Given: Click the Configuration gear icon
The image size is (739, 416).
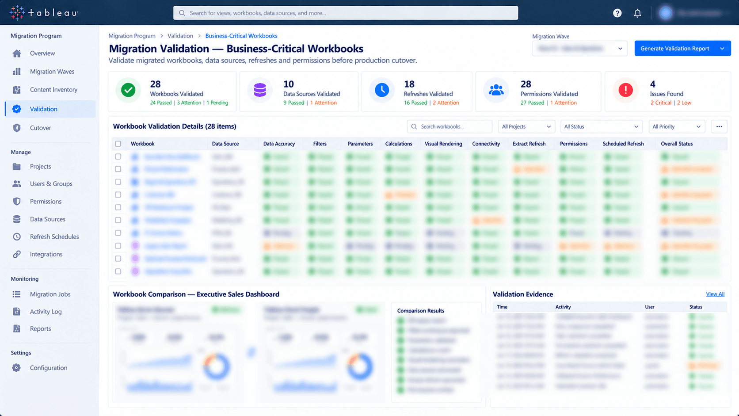Looking at the screenshot, I should click(x=17, y=368).
